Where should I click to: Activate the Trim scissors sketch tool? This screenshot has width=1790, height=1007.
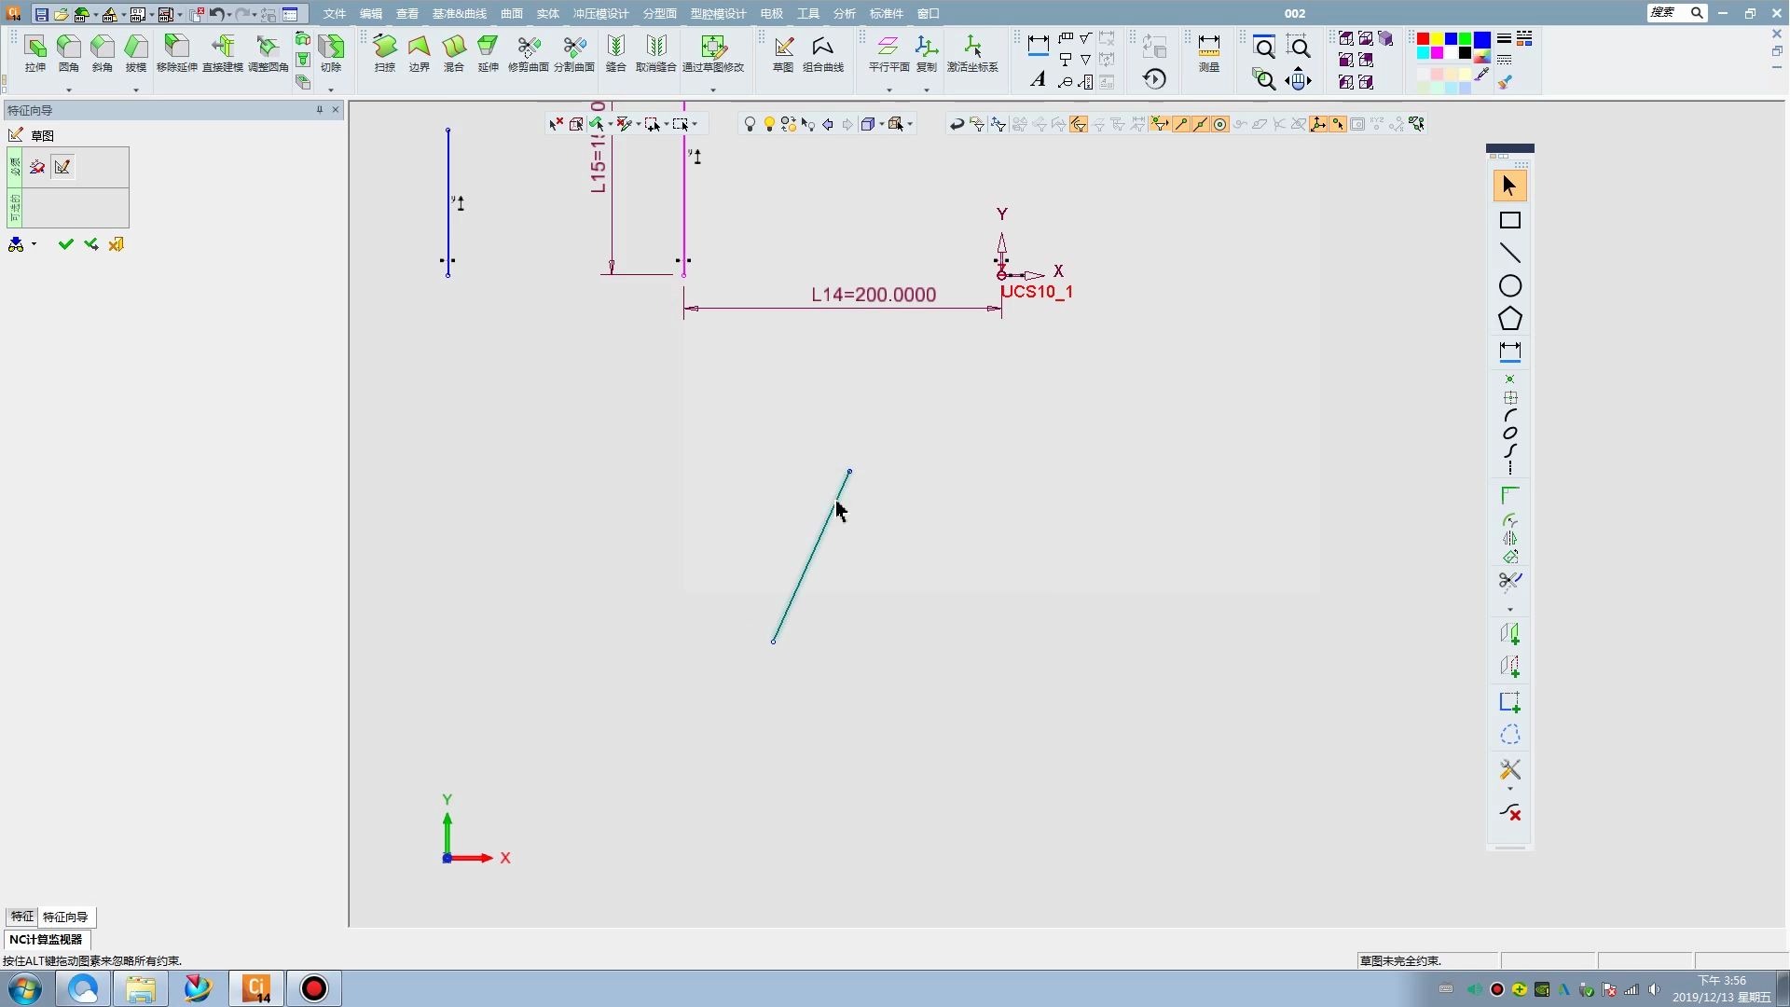[1509, 581]
